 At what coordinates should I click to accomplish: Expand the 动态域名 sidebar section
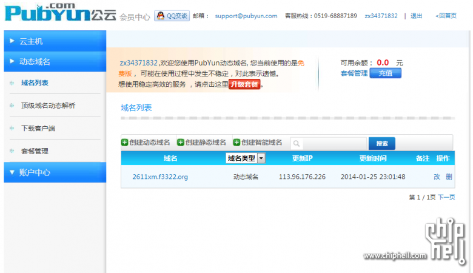(x=55, y=61)
